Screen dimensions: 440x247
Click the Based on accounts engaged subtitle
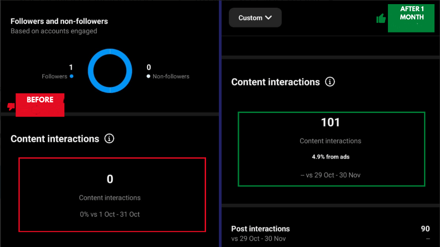point(53,31)
